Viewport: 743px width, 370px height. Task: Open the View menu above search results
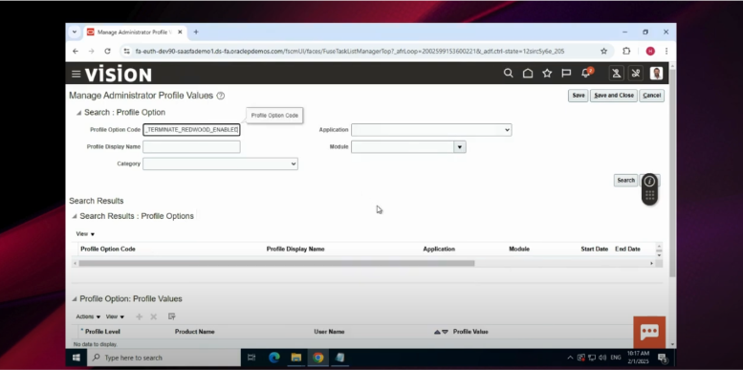click(85, 234)
